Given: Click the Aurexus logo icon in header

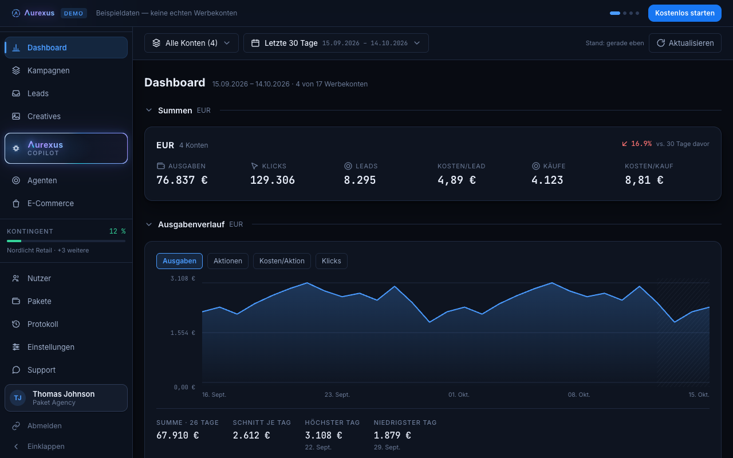Looking at the screenshot, I should [16, 13].
